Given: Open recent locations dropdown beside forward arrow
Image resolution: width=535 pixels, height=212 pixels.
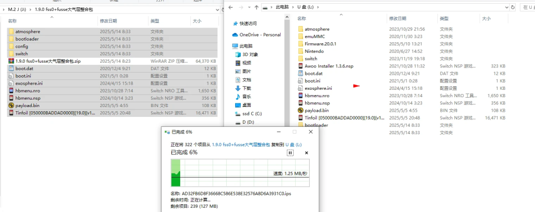Looking at the screenshot, I should 249,7.
